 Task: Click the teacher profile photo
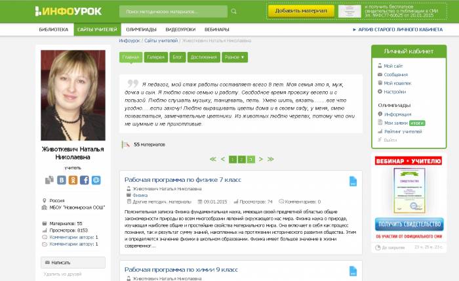click(73, 95)
